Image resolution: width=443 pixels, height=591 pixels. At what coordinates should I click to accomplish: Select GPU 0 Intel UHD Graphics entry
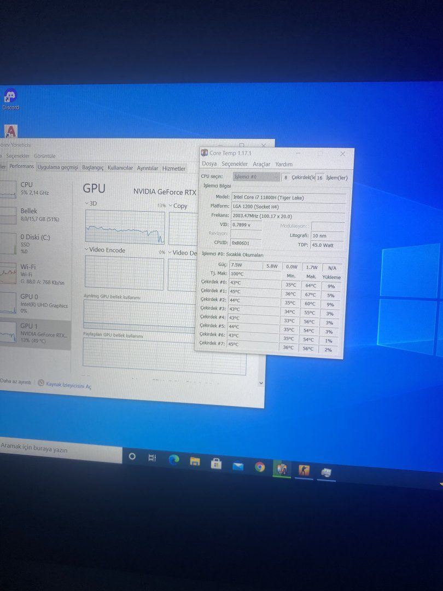[36, 303]
